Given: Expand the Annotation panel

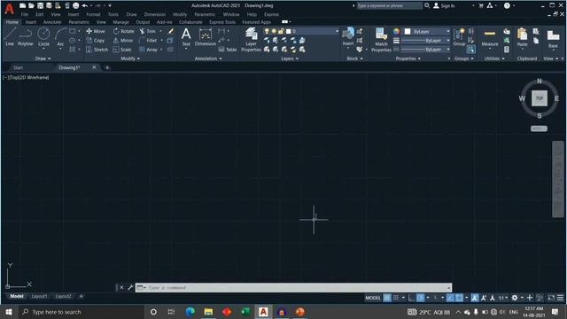Looking at the screenshot, I should tap(208, 58).
